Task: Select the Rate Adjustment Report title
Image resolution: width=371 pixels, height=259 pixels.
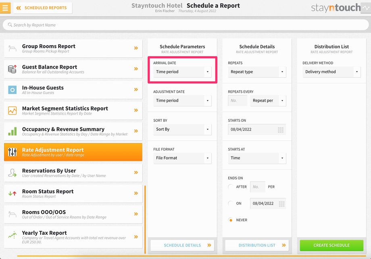Action: (x=53, y=150)
